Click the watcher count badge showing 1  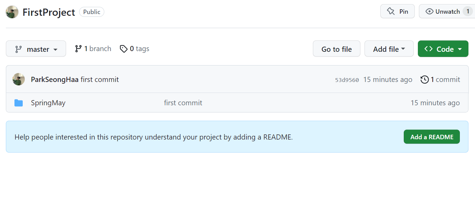467,11
